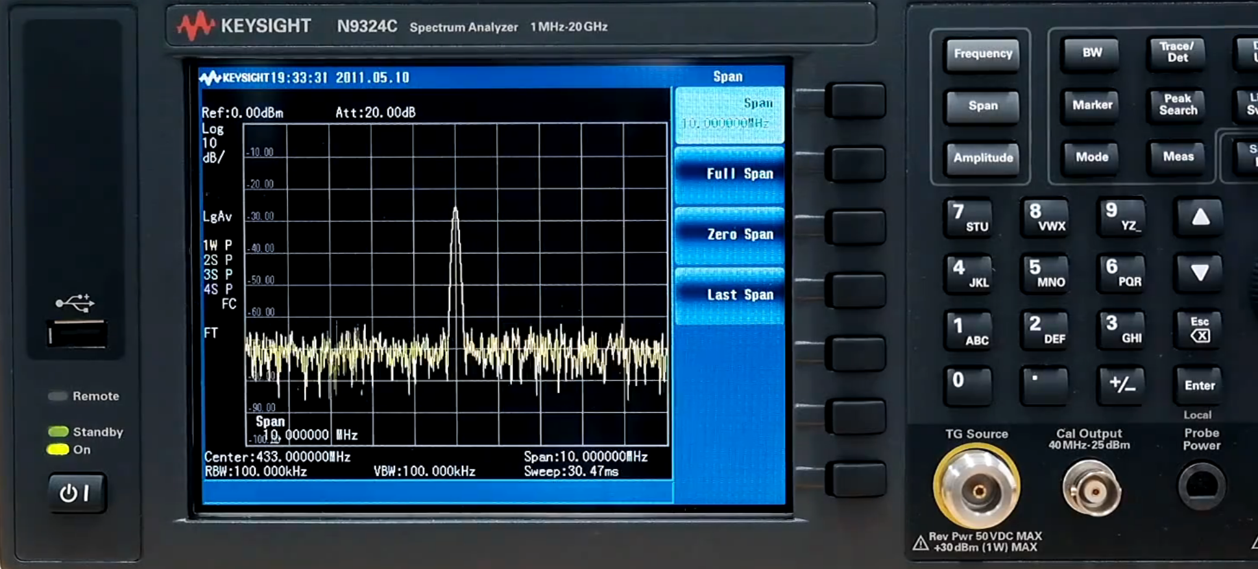Tap keypad digit 3 GHI
Viewport: 1258px width, 569px height.
[1122, 330]
